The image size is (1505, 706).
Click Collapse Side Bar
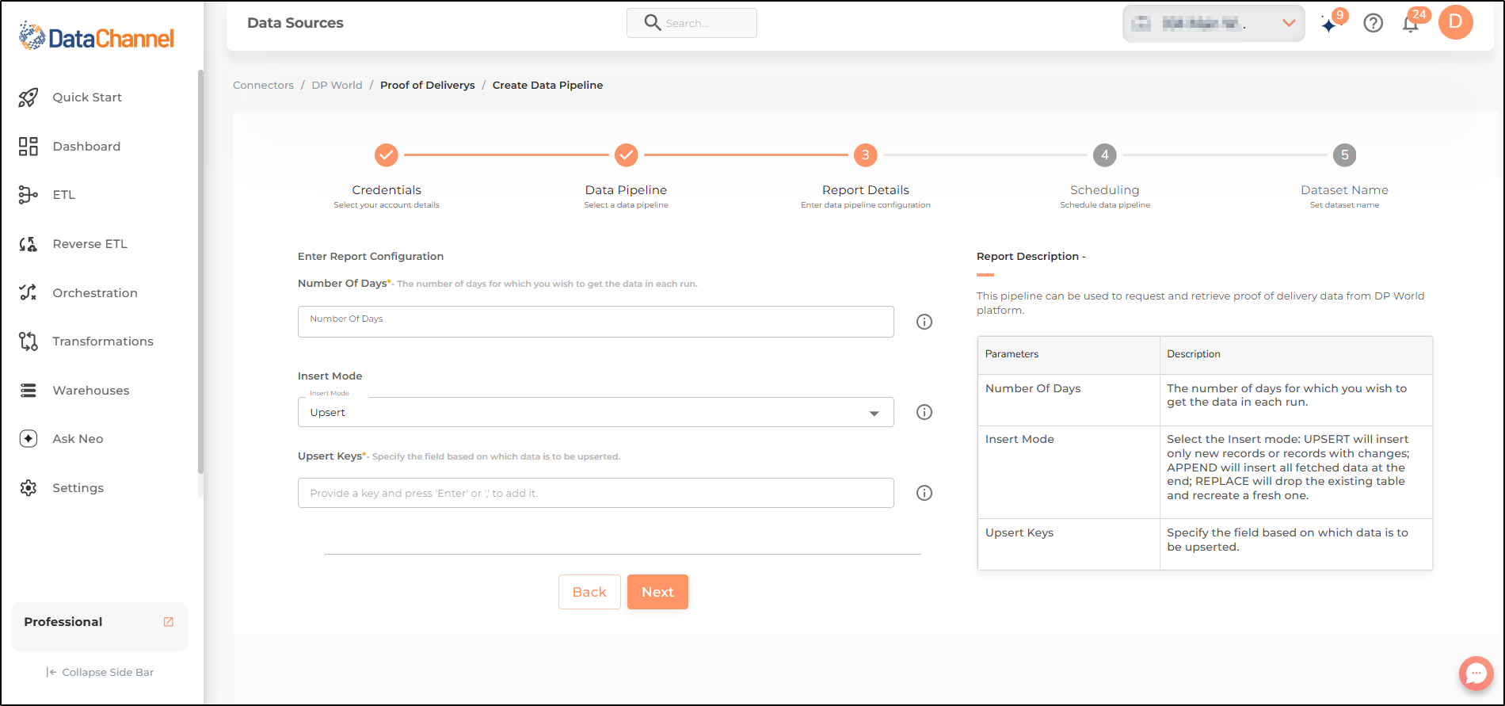pos(100,672)
